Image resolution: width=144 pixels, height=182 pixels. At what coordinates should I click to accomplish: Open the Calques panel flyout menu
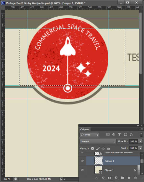[x=141, y=129]
